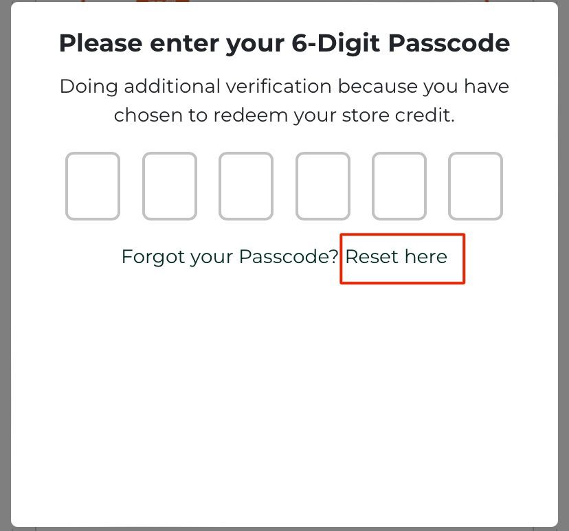Viewport: 569px width, 531px height.
Task: Select the second passcode digit box
Action: point(170,186)
